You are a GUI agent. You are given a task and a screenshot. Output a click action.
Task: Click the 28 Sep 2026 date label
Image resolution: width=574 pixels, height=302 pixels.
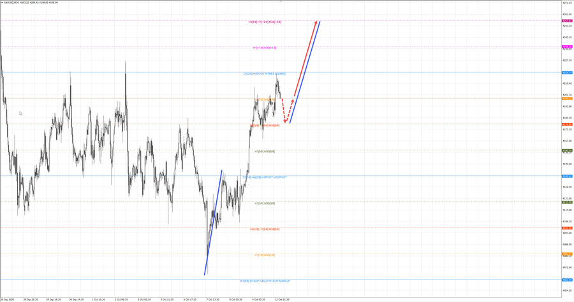point(7,299)
